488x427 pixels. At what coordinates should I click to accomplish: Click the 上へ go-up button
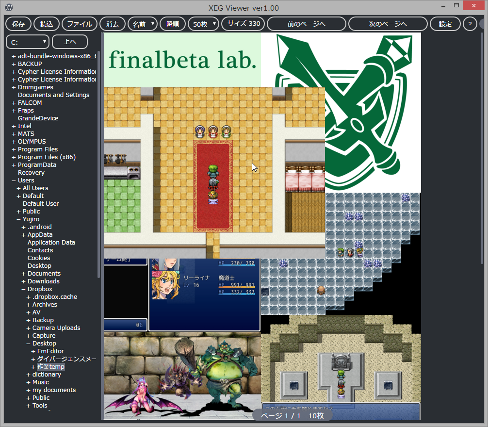(x=70, y=42)
